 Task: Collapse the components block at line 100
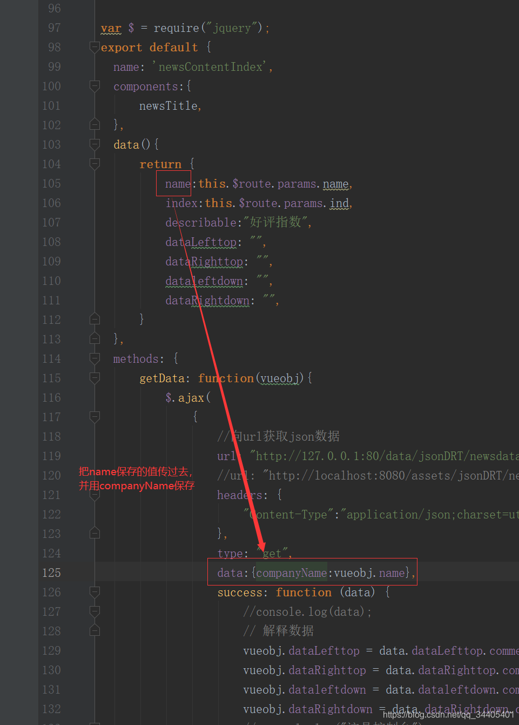(x=95, y=87)
